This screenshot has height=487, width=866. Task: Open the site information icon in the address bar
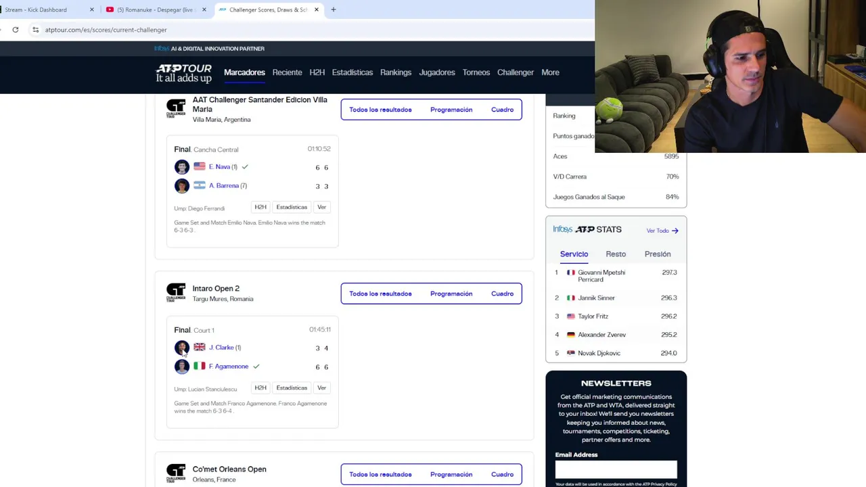click(x=35, y=30)
